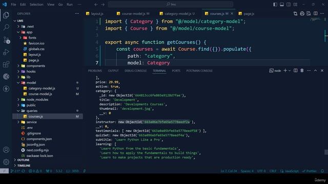Expand the hooks folder
The height and width of the screenshot is (184, 328).
click(x=18, y=72)
